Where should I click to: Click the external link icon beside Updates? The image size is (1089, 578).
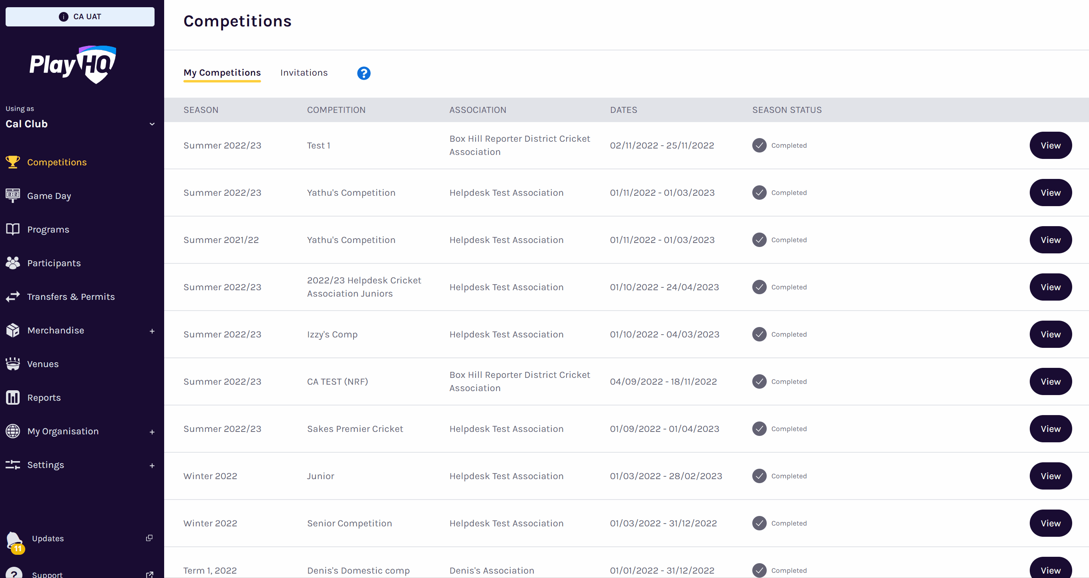coord(149,538)
